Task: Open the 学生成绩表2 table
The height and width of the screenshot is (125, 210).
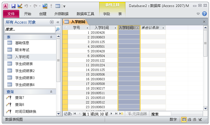Action: (30, 71)
